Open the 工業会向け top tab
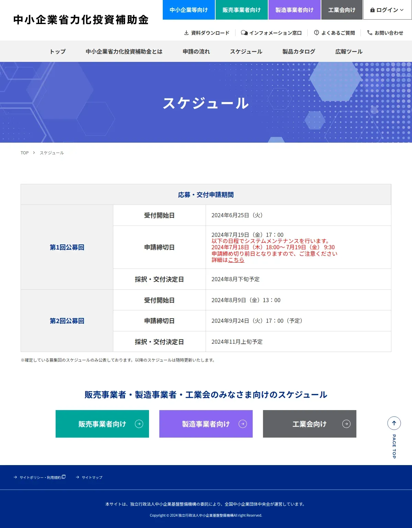The image size is (412, 528). 342,10
